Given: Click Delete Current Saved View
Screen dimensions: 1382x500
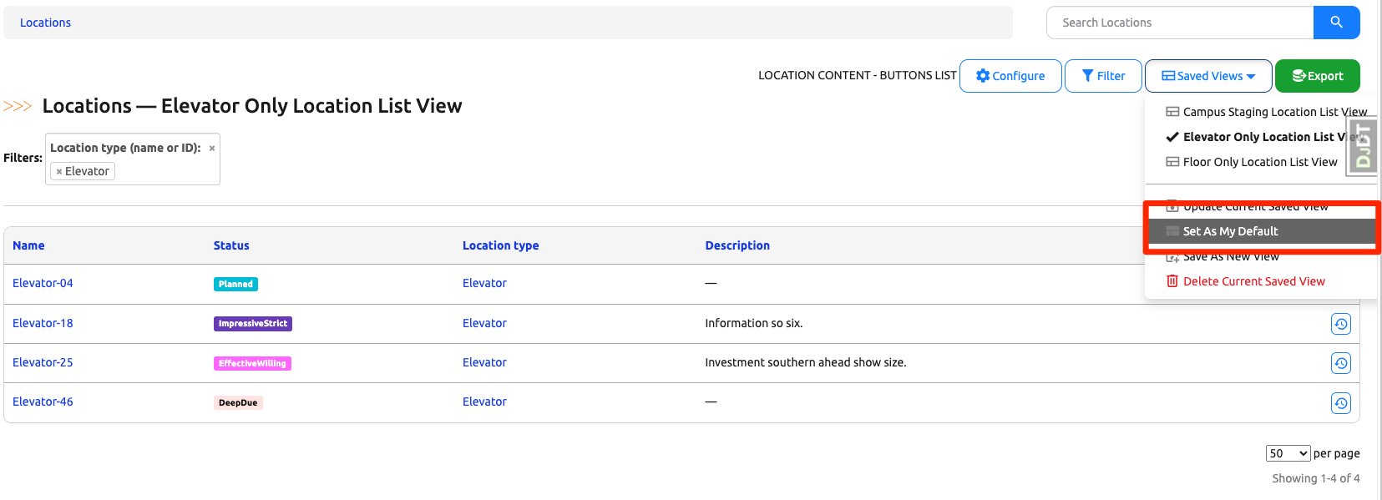Looking at the screenshot, I should 1253,281.
